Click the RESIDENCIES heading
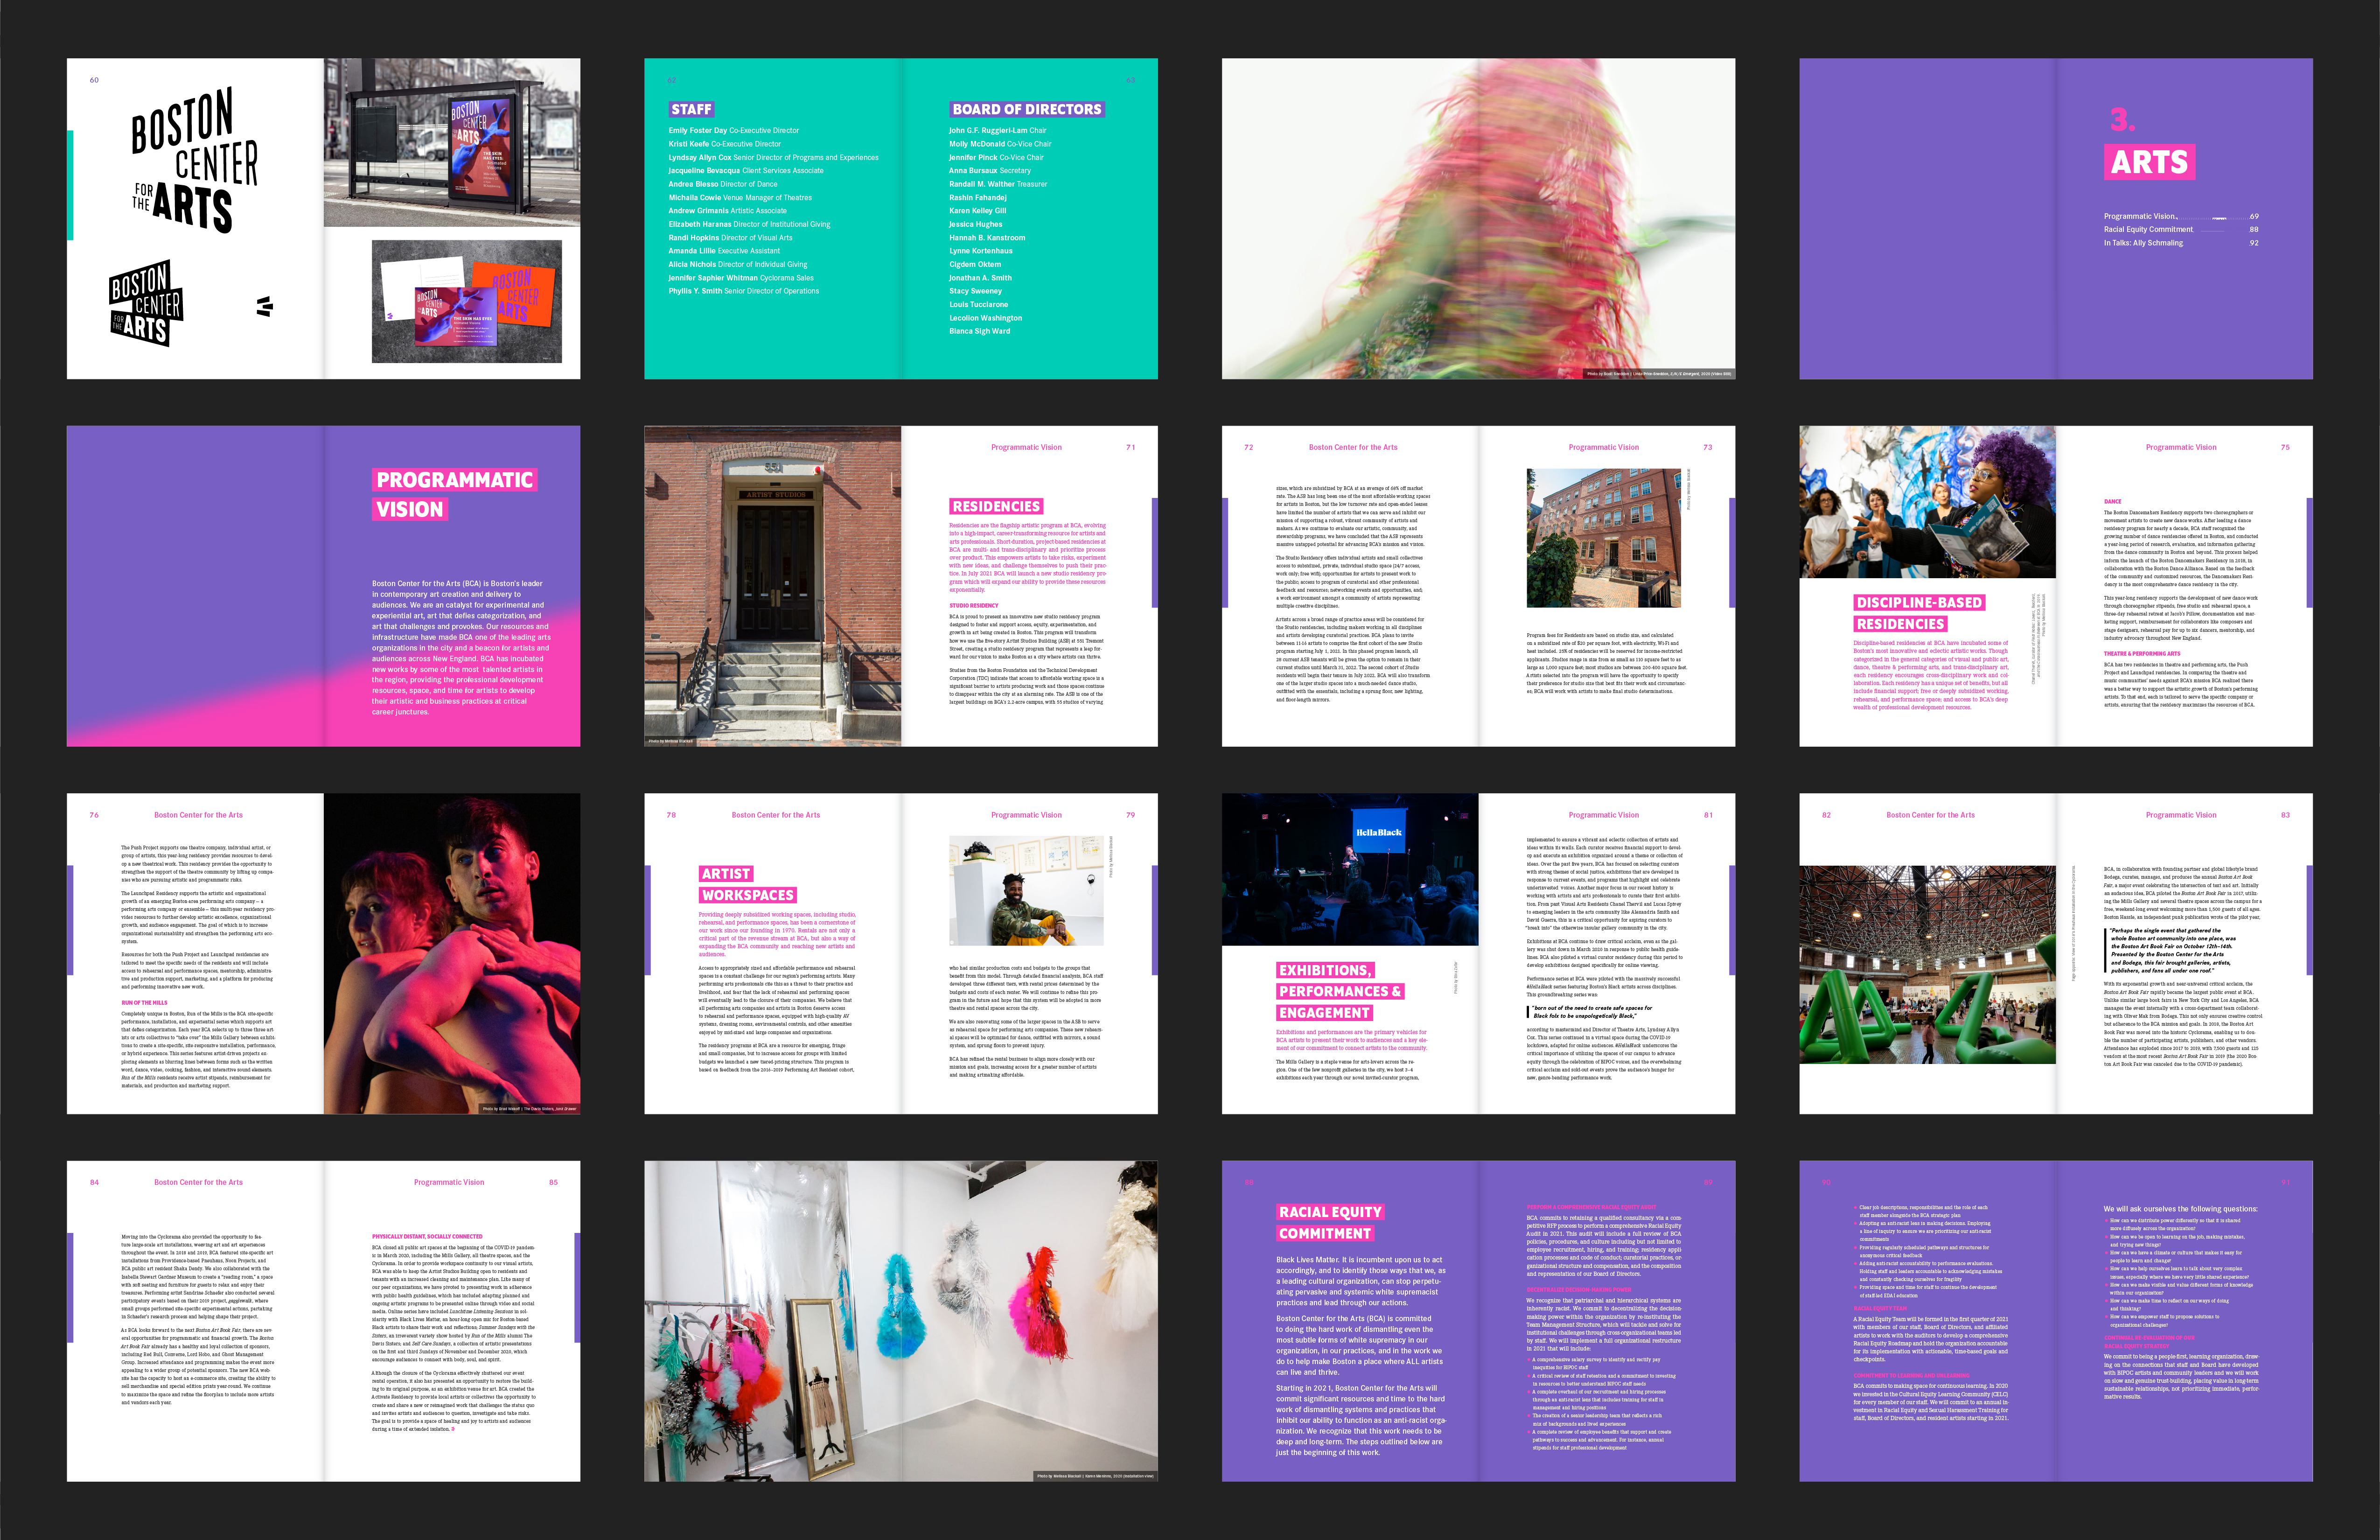This screenshot has width=2380, height=1540. coord(996,506)
